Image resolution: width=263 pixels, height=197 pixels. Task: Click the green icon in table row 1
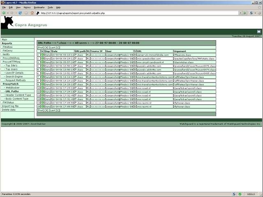(x=42, y=55)
